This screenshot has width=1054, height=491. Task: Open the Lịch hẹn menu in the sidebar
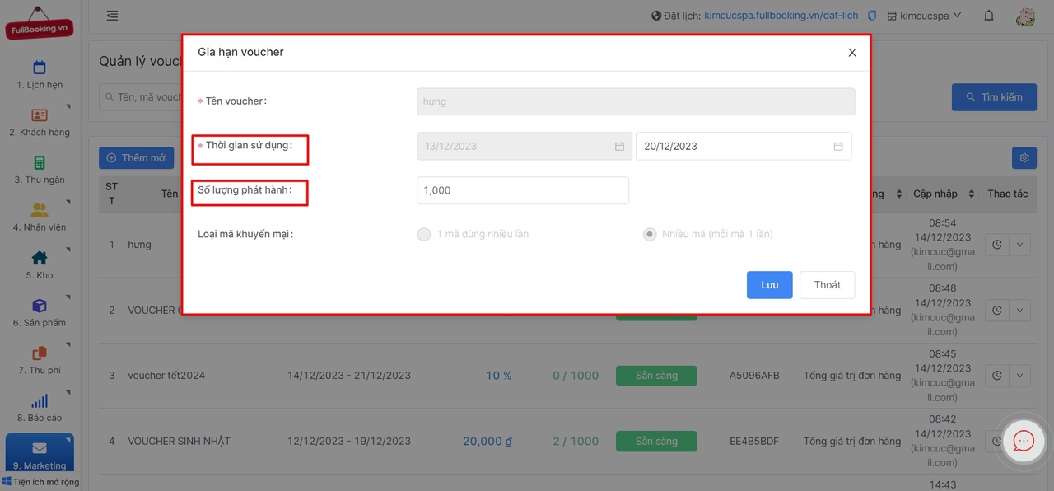(39, 74)
